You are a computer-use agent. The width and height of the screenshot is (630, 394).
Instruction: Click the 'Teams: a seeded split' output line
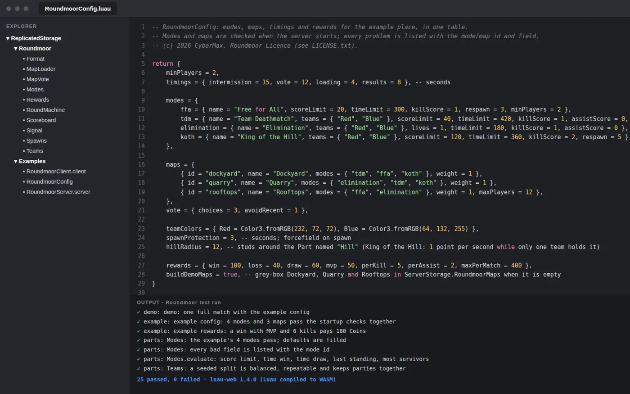click(271, 368)
